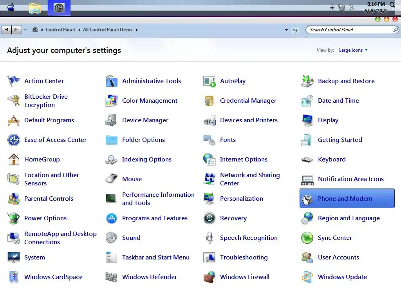Open the Personalization link
This screenshot has width=401, height=301.
tap(241, 199)
